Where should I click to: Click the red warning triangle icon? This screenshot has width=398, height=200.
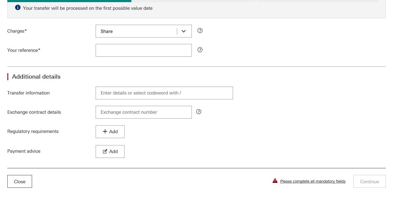point(275,181)
